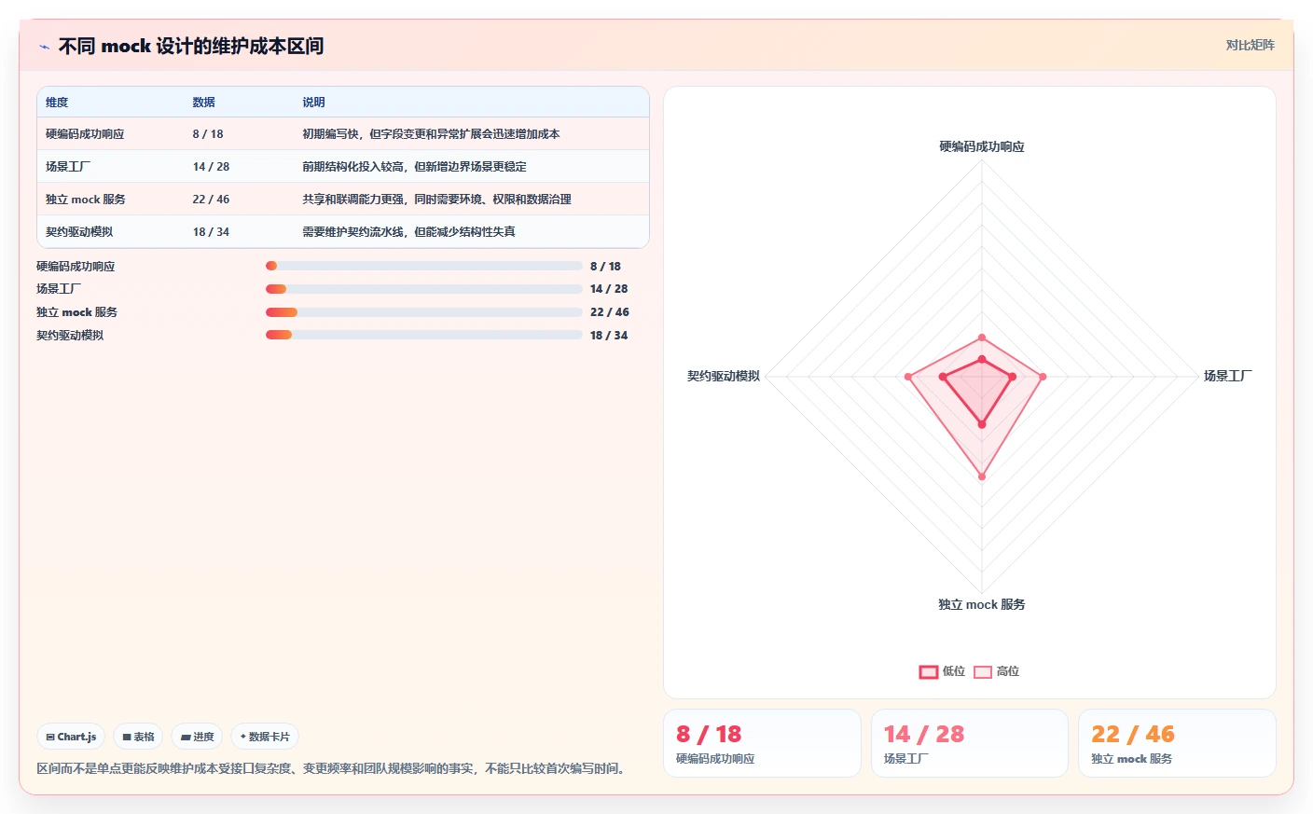Image resolution: width=1313 pixels, height=814 pixels.
Task: Click description starting 初期编写快
Action: (431, 134)
